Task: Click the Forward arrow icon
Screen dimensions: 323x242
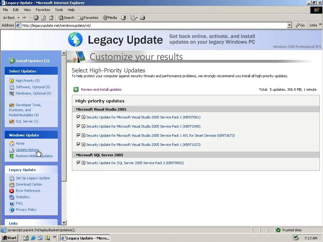Action: pos(24,18)
